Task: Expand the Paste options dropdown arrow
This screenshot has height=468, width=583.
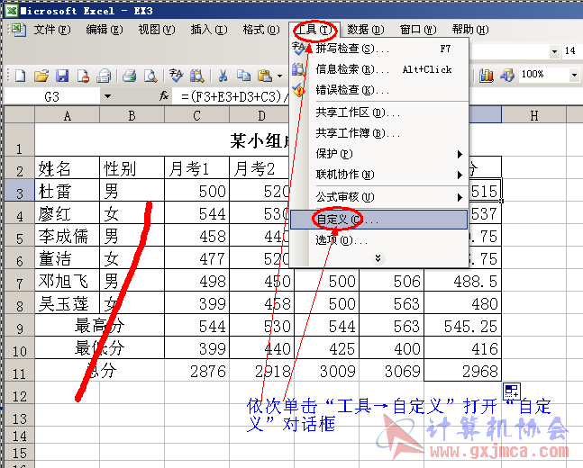Action: click(x=279, y=76)
